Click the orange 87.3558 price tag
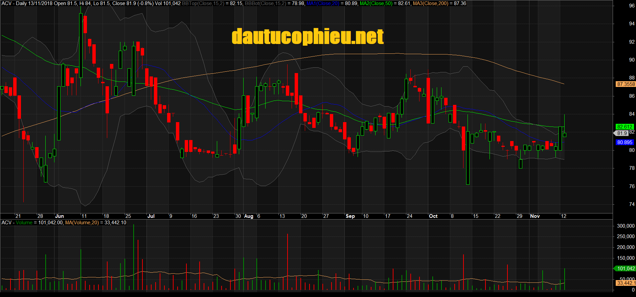The image size is (636, 297). click(626, 84)
